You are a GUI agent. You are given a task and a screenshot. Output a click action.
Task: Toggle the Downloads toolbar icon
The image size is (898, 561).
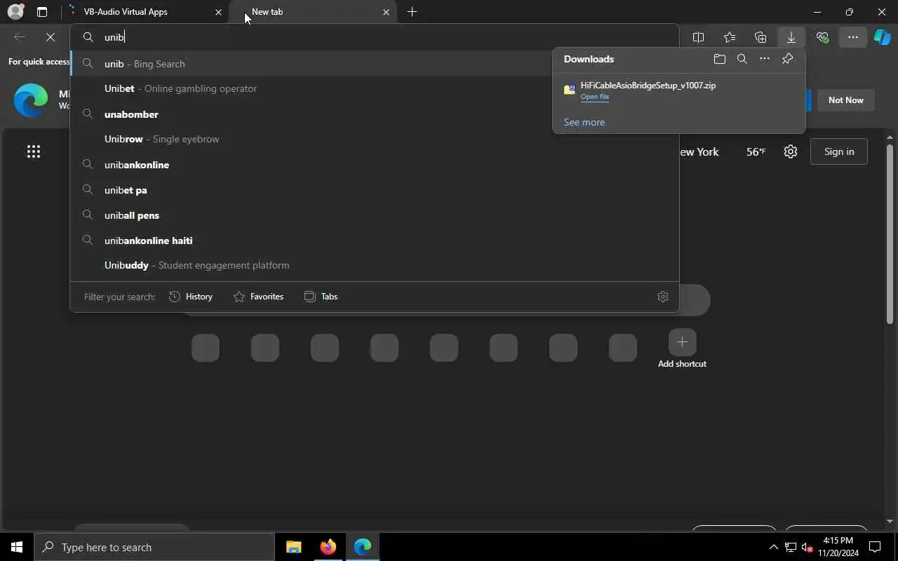(791, 37)
